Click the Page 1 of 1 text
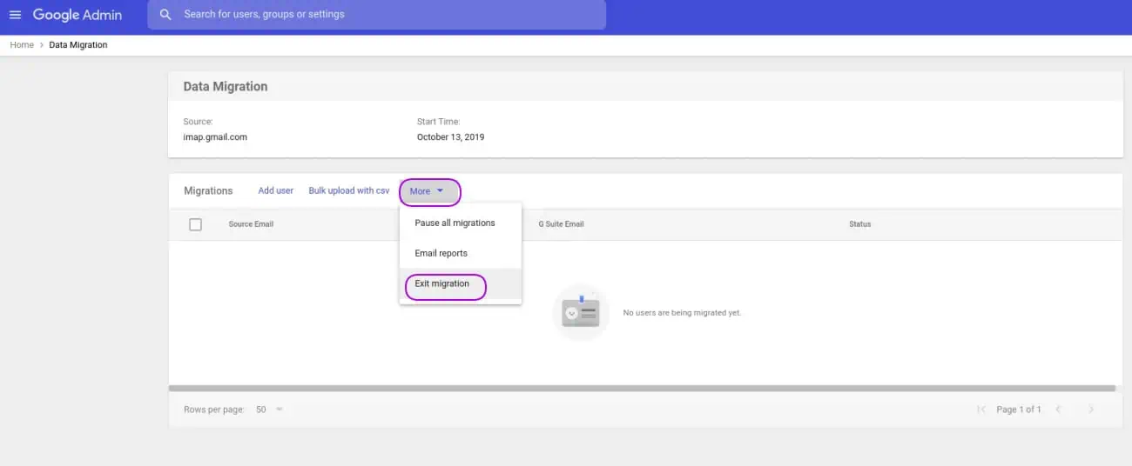The width and height of the screenshot is (1132, 466). [x=1019, y=409]
